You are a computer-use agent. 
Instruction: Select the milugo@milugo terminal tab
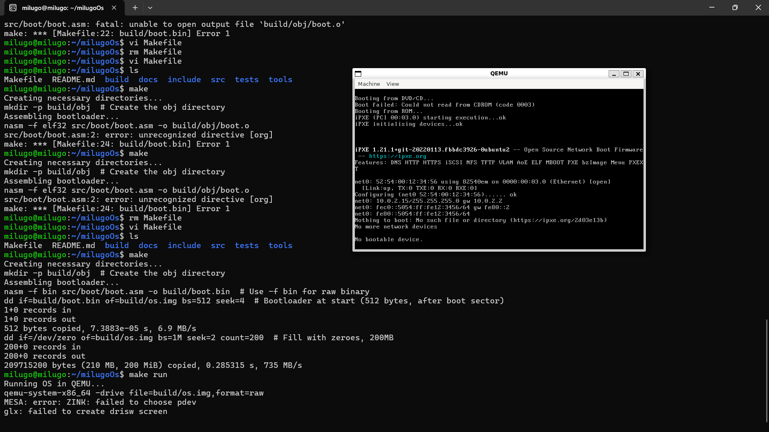click(62, 8)
